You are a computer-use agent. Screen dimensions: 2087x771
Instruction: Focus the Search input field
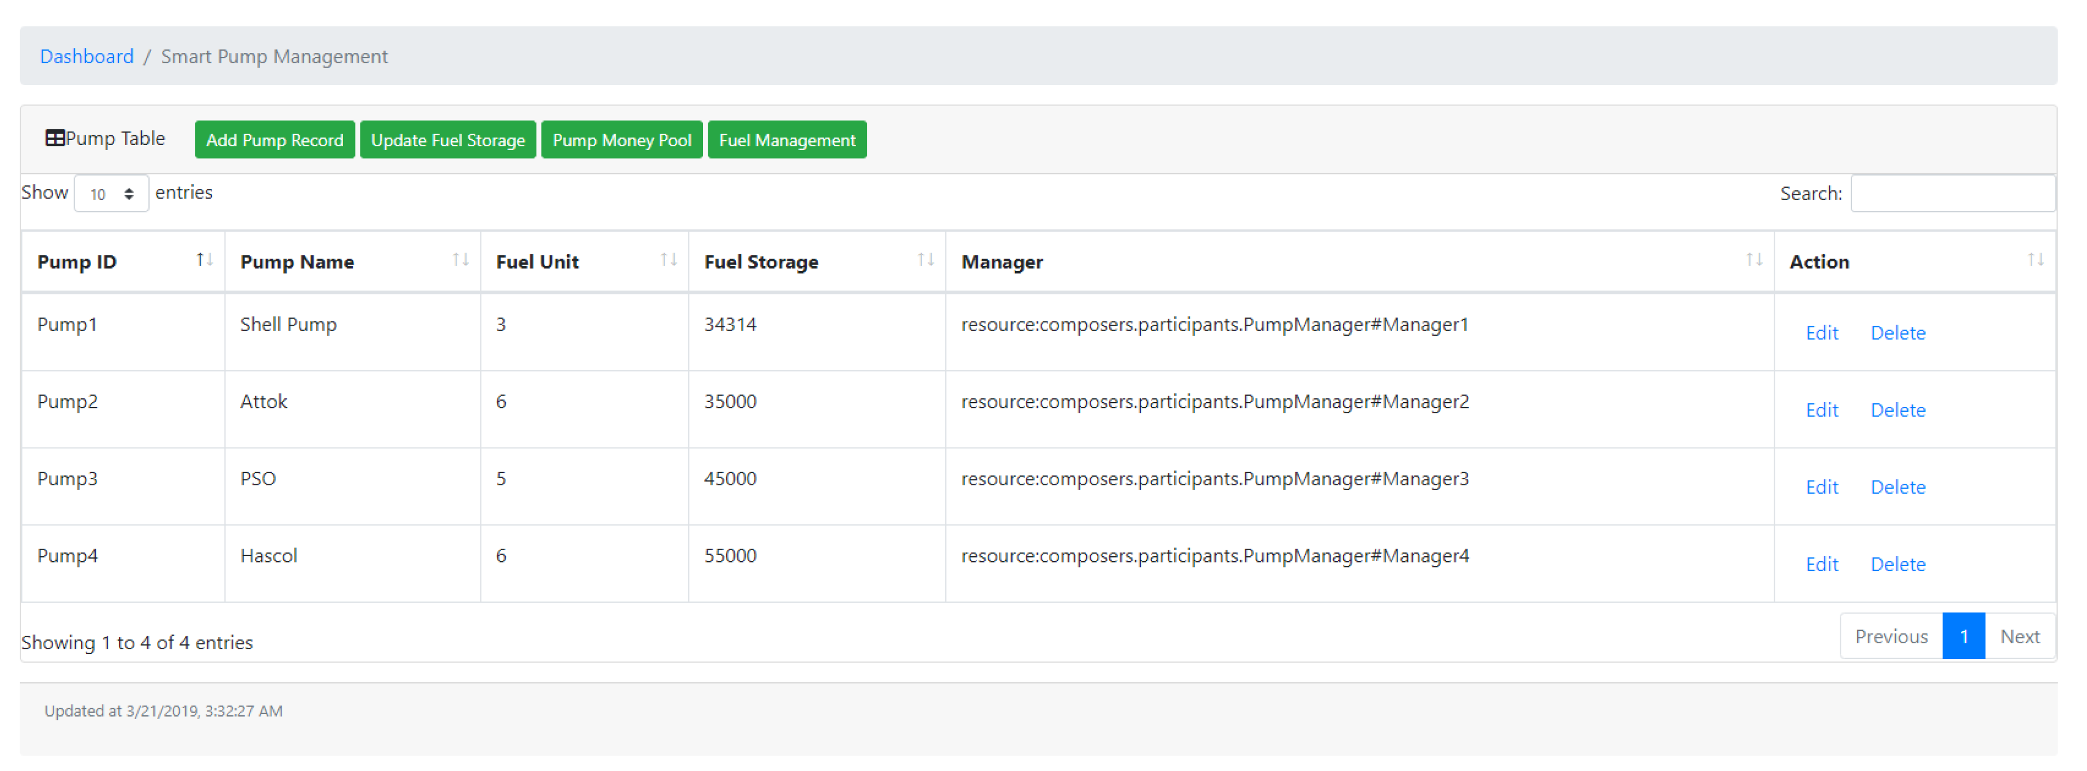tap(1952, 194)
